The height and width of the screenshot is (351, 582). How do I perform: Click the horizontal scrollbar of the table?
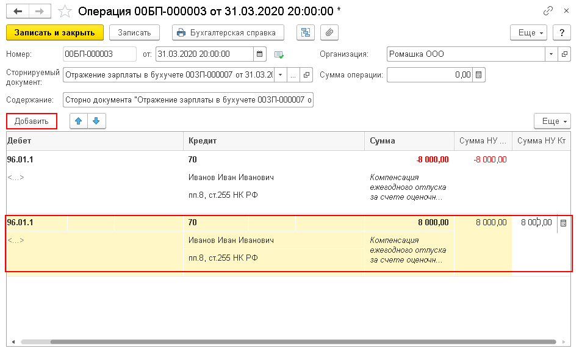tap(303, 342)
